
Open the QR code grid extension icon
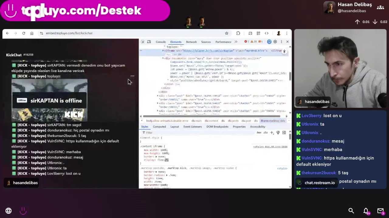pos(258,33)
